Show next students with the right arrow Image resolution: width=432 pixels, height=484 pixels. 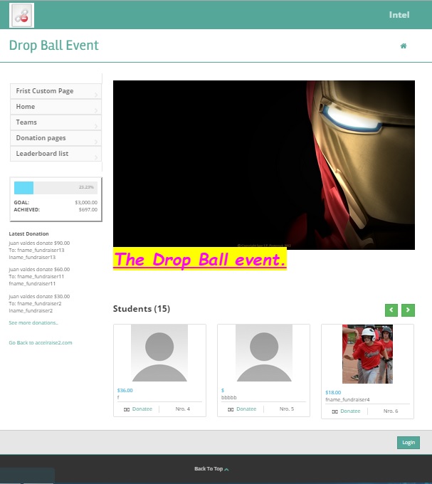[x=408, y=310]
